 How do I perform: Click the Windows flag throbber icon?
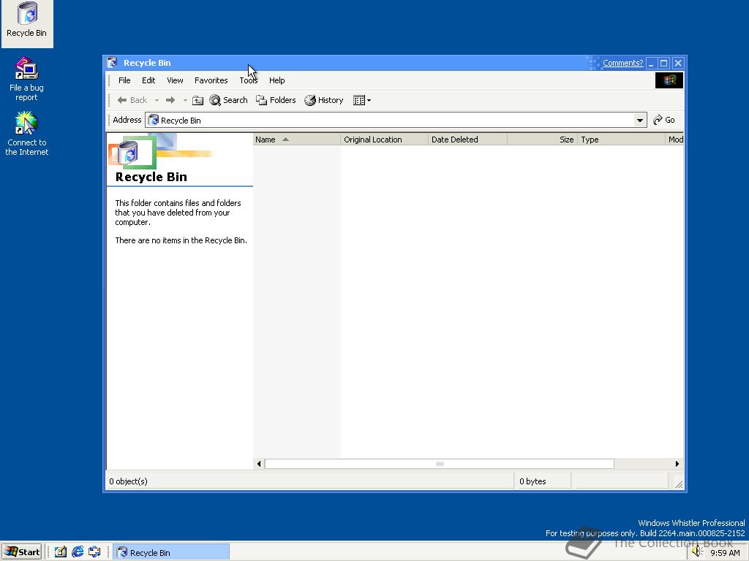(669, 80)
